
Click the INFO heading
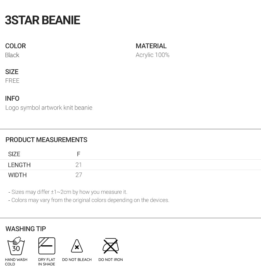(12, 98)
